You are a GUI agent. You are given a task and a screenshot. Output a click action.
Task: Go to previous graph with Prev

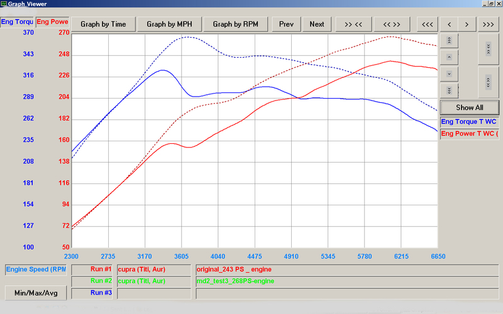[x=286, y=24]
